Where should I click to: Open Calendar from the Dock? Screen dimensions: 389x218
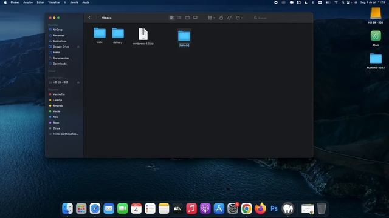click(x=136, y=208)
